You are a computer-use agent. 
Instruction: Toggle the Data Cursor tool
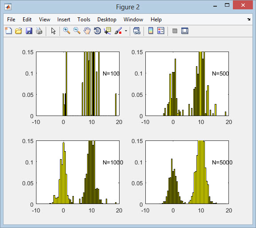click(108, 31)
